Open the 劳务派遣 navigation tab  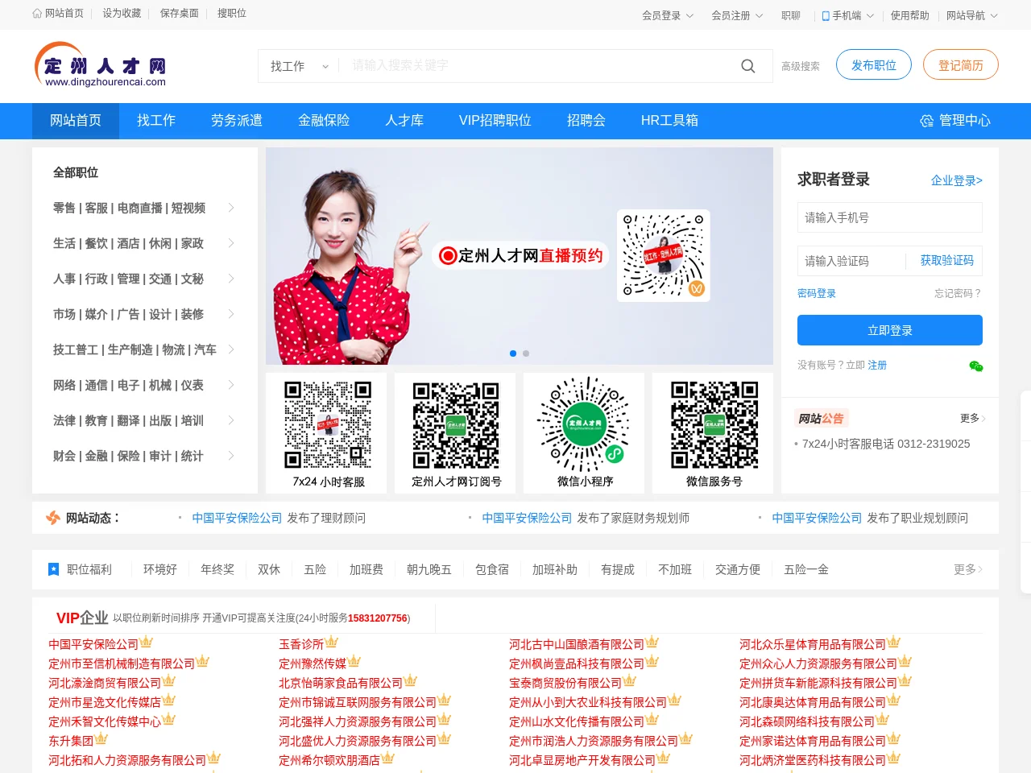coord(237,121)
